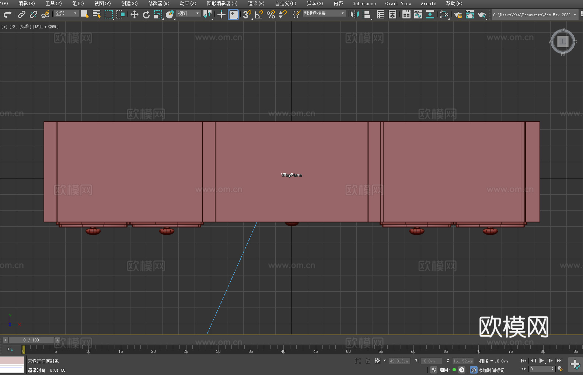This screenshot has height=375, width=583.
Task: Click the 添加时间标记 time tag label
Action: point(491,370)
